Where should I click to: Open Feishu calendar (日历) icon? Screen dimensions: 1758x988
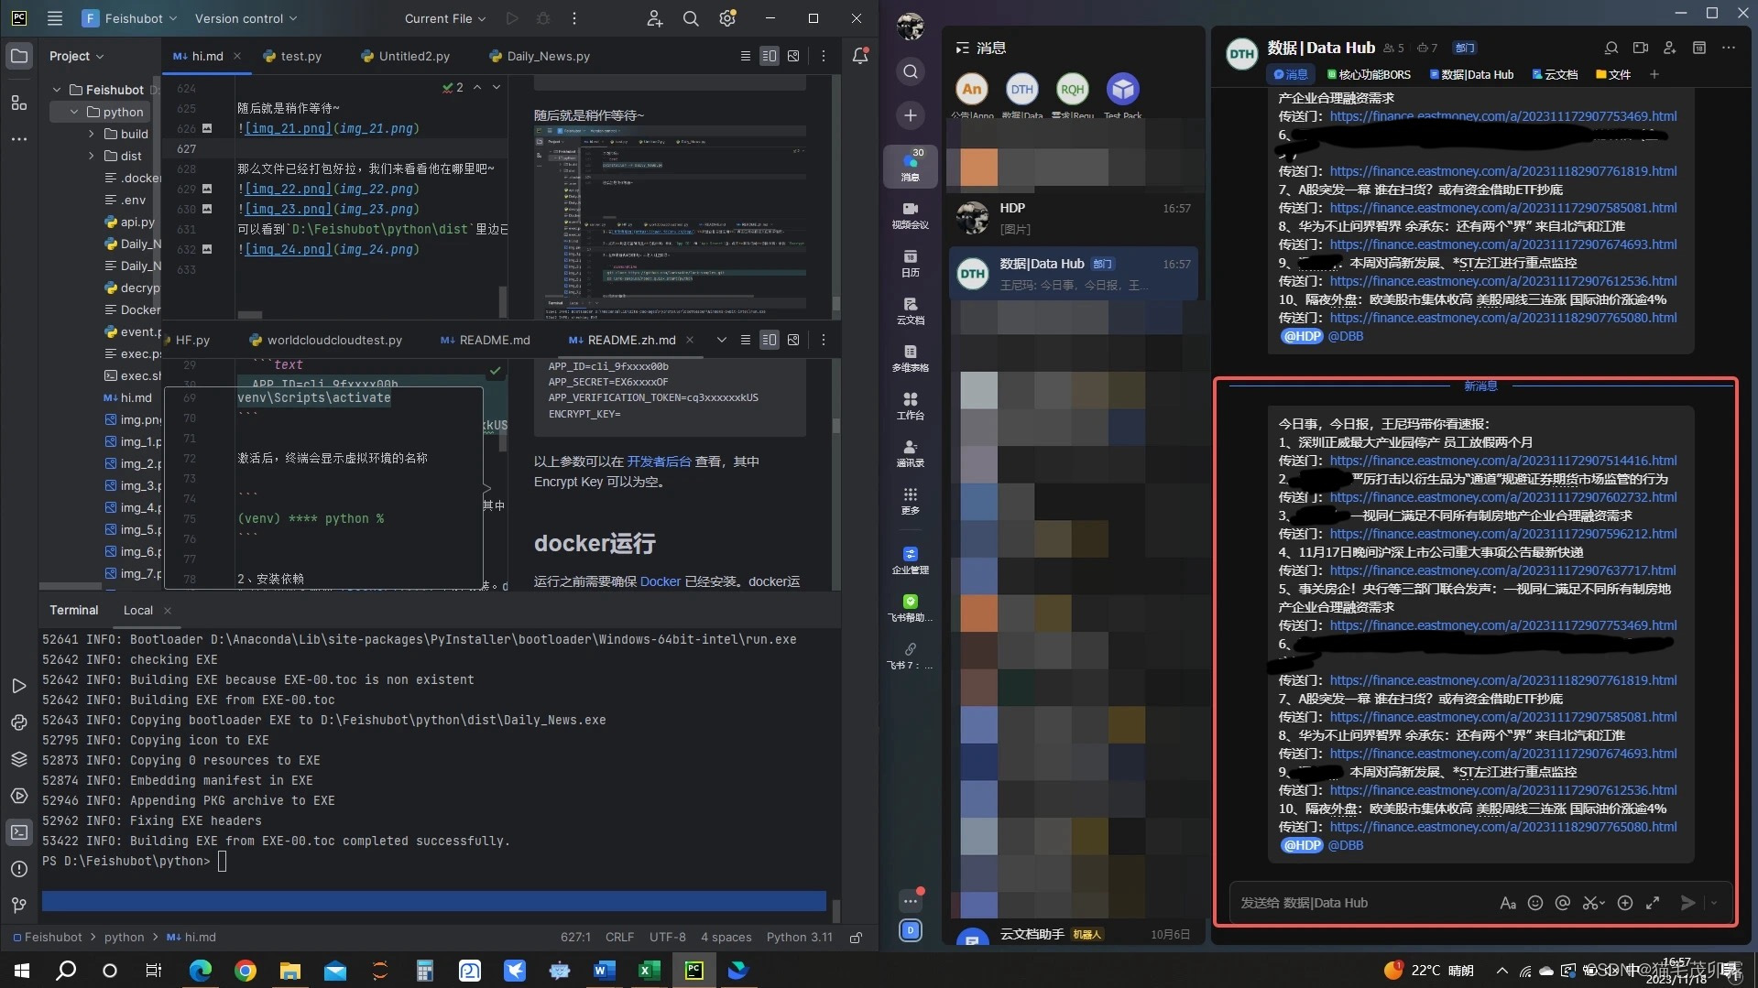[910, 263]
